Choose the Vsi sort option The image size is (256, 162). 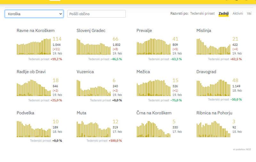tap(249, 13)
